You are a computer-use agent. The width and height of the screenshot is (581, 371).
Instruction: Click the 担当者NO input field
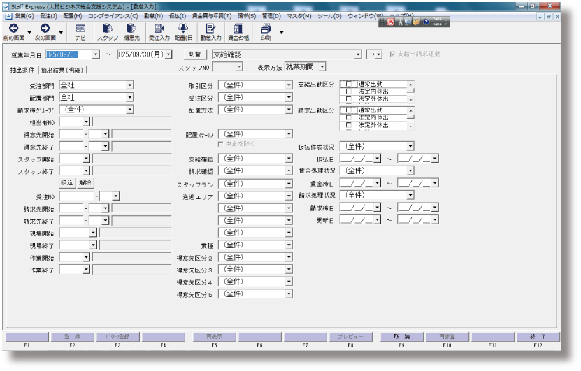coord(71,122)
